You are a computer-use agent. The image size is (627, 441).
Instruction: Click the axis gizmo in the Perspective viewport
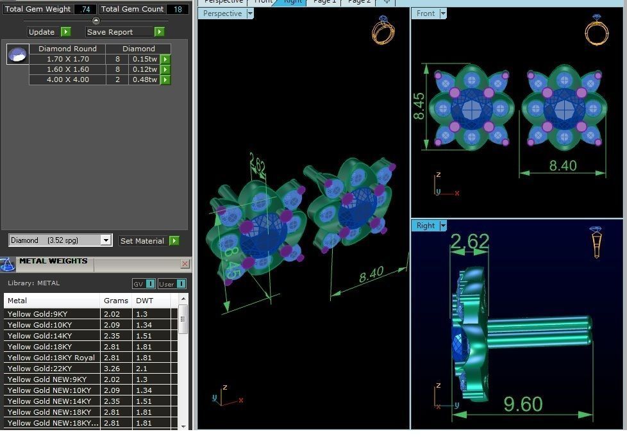pos(227,396)
